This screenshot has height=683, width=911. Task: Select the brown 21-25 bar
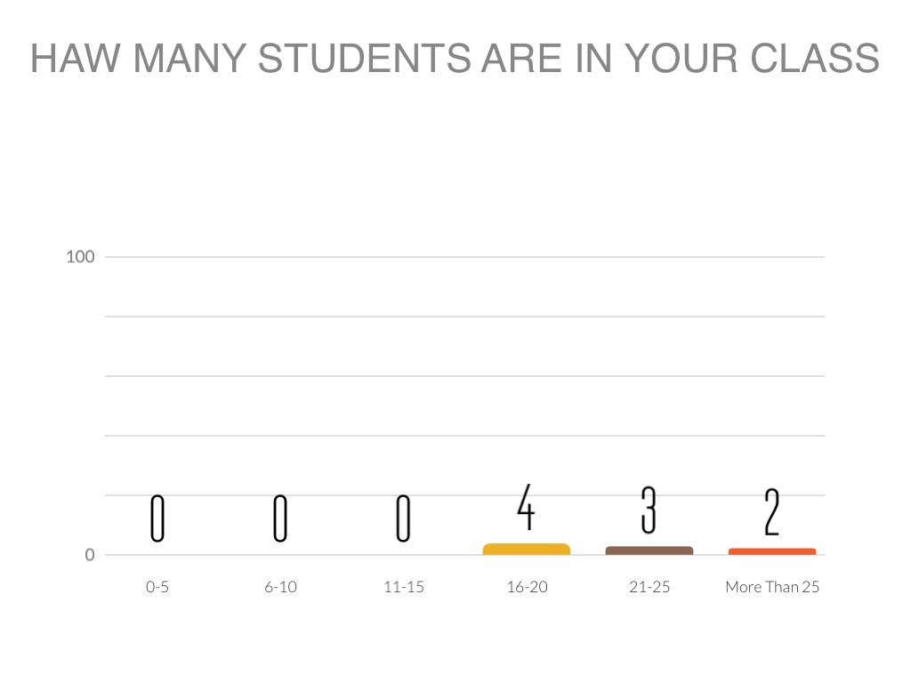pos(649,550)
